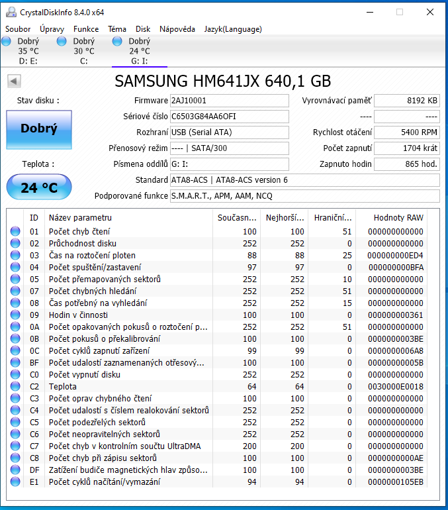Click status orb for disk D: E:
448x510 pixels.
pos(7,41)
